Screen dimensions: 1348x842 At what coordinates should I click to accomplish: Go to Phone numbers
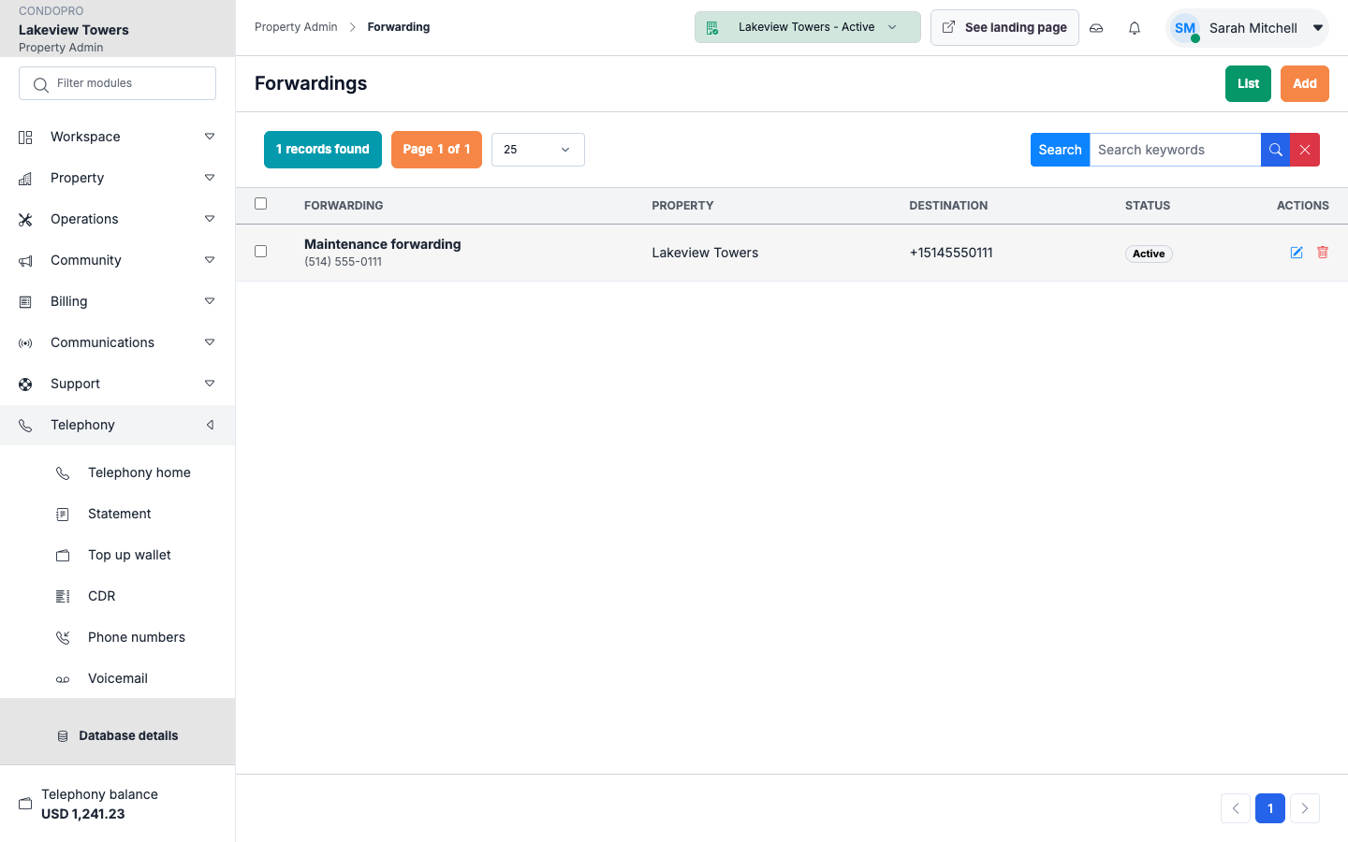point(137,637)
